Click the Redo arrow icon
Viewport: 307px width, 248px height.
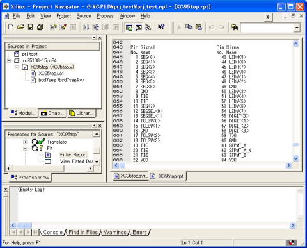[x=221, y=28]
